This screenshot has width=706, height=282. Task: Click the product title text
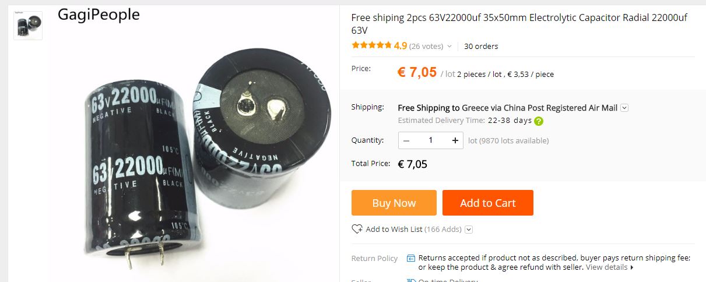click(519, 24)
